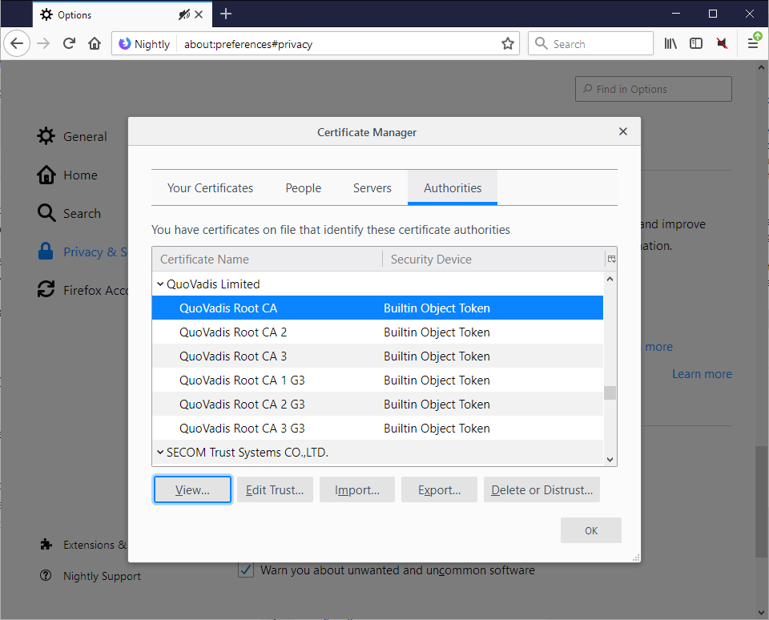Click the Export... button
Image resolution: width=769 pixels, height=620 pixels.
click(x=440, y=489)
